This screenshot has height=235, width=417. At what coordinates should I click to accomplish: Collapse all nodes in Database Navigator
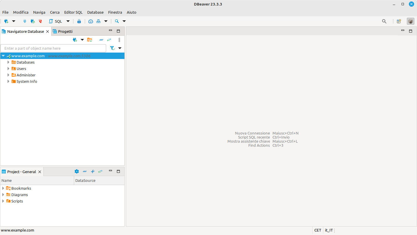tap(101, 40)
